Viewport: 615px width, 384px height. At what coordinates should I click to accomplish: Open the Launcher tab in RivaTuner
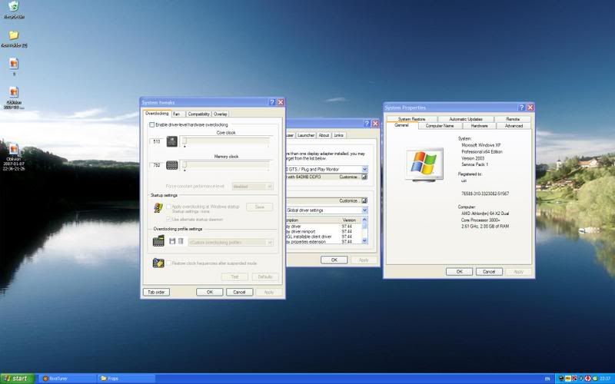[x=306, y=135]
